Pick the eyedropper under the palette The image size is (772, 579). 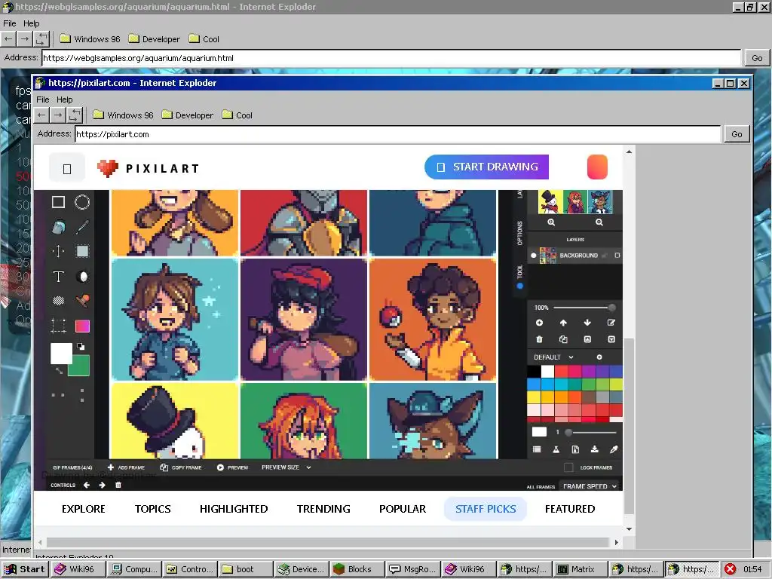pyautogui.click(x=614, y=449)
